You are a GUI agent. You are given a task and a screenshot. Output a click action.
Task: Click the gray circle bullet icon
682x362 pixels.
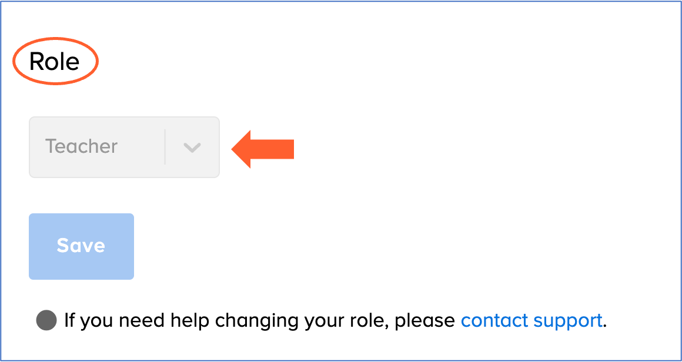(x=46, y=321)
